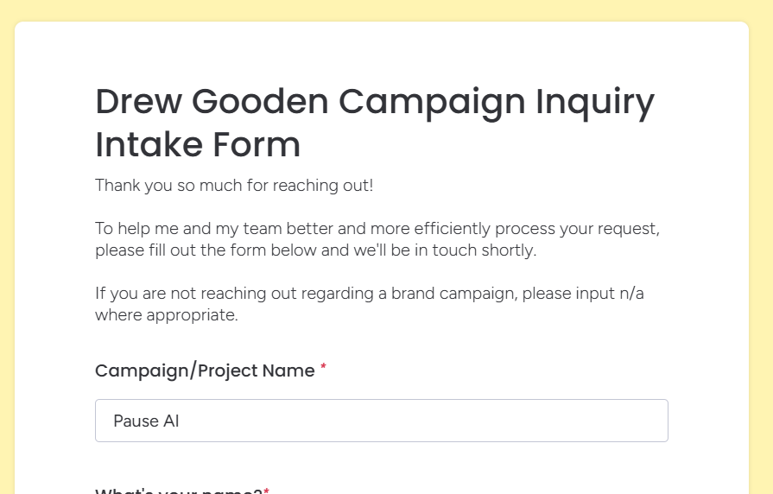Click the word "Campaign" in the form title
Screen dimensions: 773x494
(430, 102)
